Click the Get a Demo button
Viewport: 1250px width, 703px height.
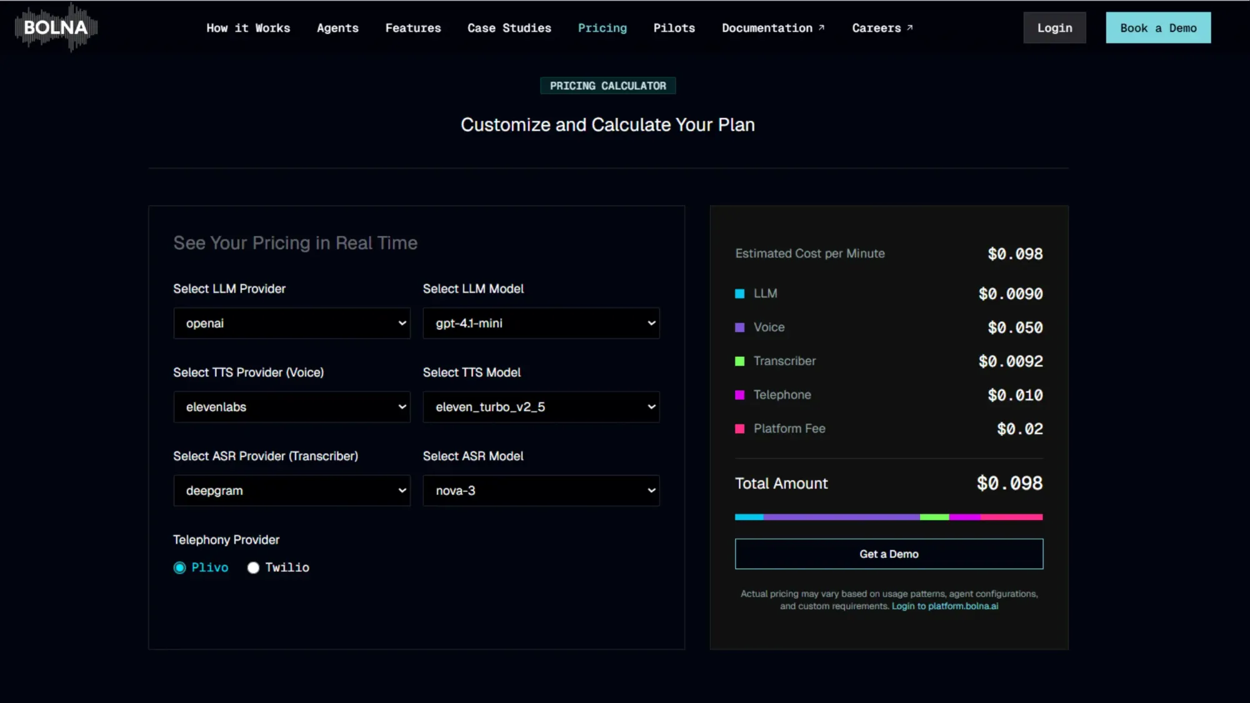[889, 554]
